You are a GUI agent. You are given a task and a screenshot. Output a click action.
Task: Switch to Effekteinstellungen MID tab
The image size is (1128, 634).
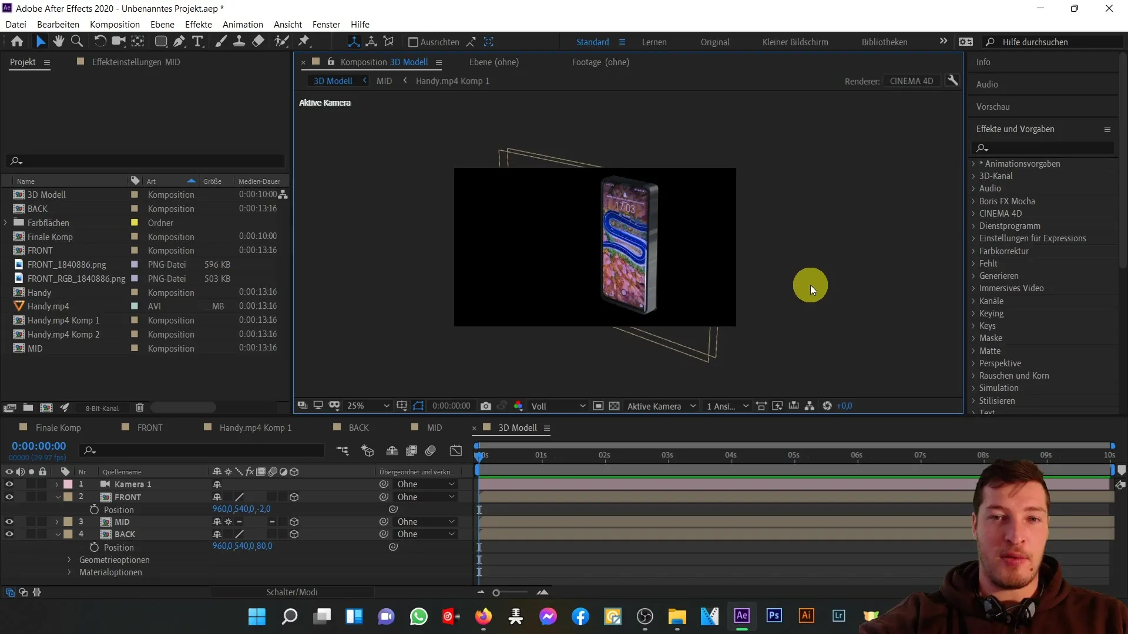(x=136, y=62)
